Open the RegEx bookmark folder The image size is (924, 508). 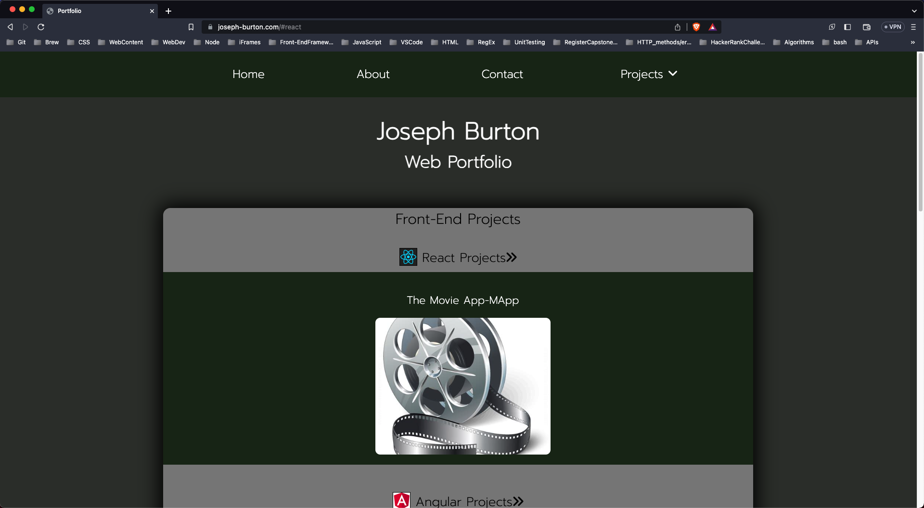[481, 42]
